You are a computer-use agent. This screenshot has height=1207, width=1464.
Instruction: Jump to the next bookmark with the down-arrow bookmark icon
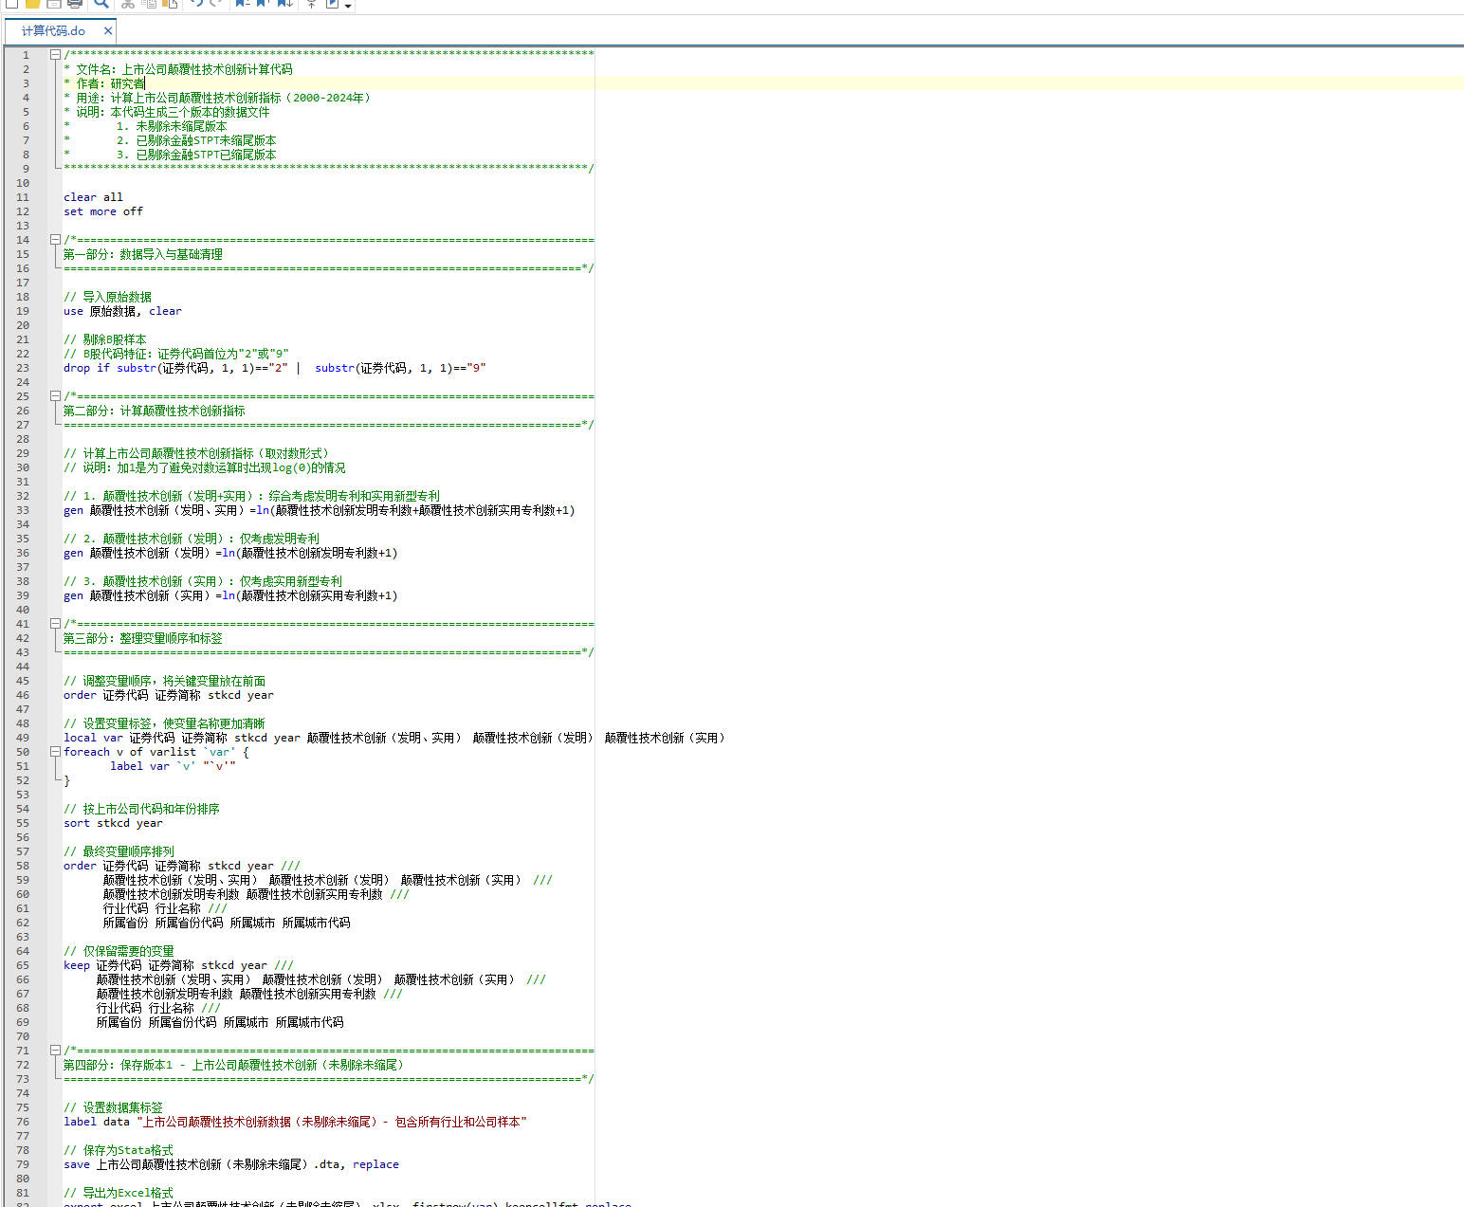(x=284, y=4)
